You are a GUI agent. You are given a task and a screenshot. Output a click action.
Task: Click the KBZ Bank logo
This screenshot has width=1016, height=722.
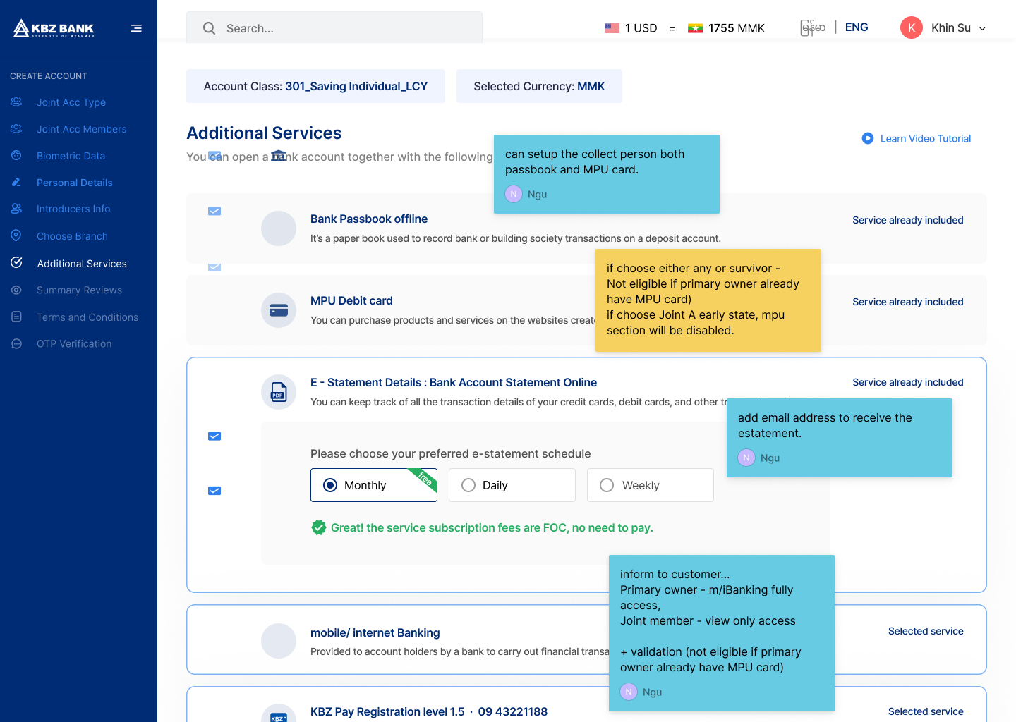coord(54,28)
